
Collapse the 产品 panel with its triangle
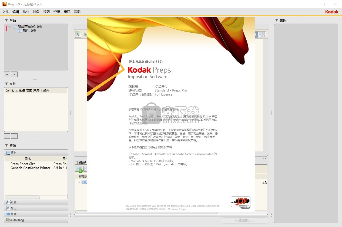[x=6, y=20]
